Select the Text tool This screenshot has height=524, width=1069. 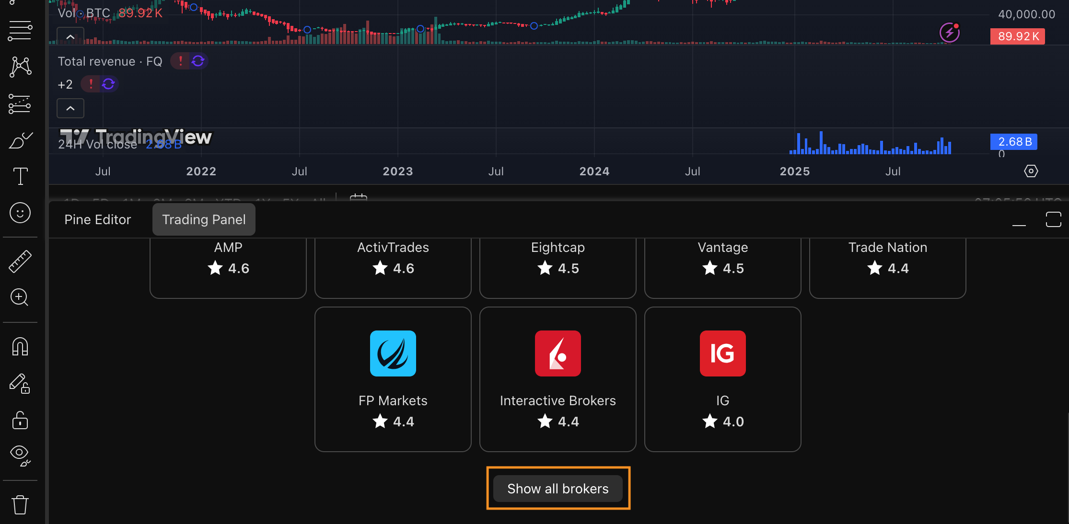(x=20, y=176)
